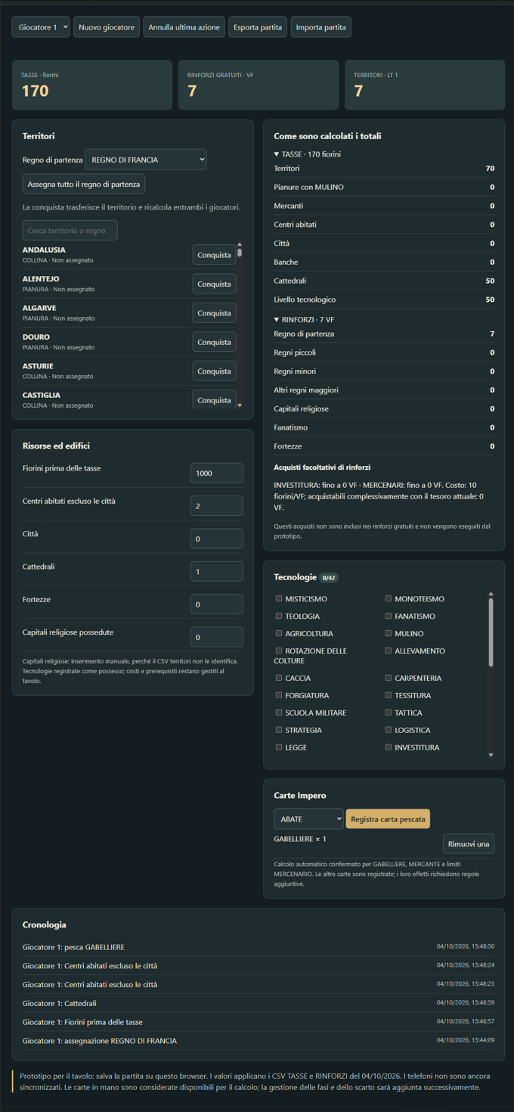The image size is (514, 1112).
Task: Focus the Cerca territorio o regno field
Action: [70, 230]
